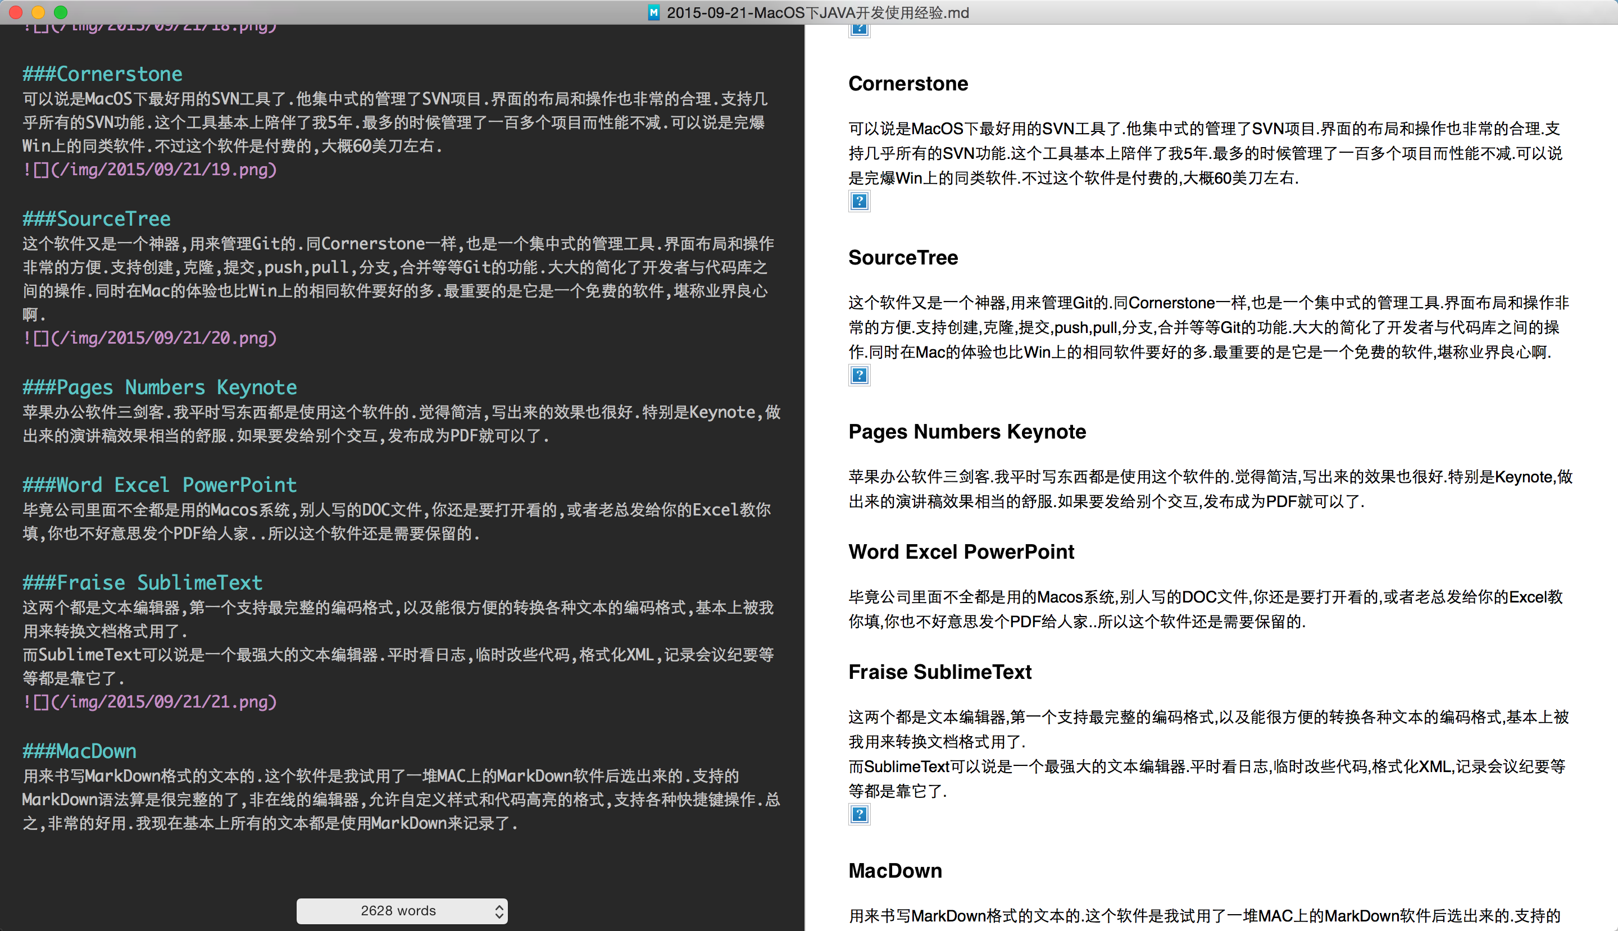
Task: Click the word count stepper arrows
Action: 499,911
